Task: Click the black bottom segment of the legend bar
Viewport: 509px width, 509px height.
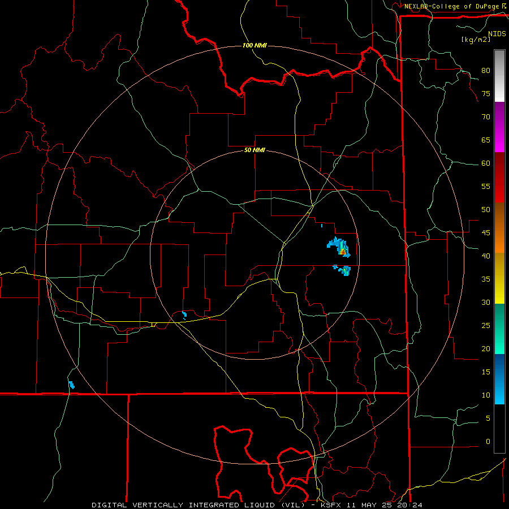Action: click(499, 429)
